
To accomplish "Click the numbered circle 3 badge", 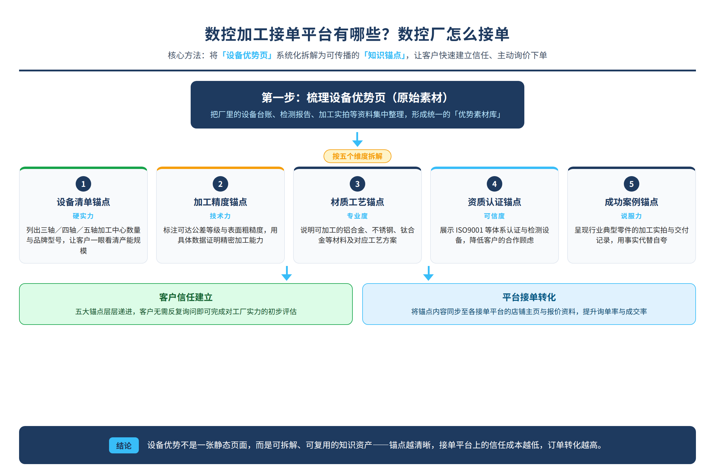I will [x=357, y=184].
